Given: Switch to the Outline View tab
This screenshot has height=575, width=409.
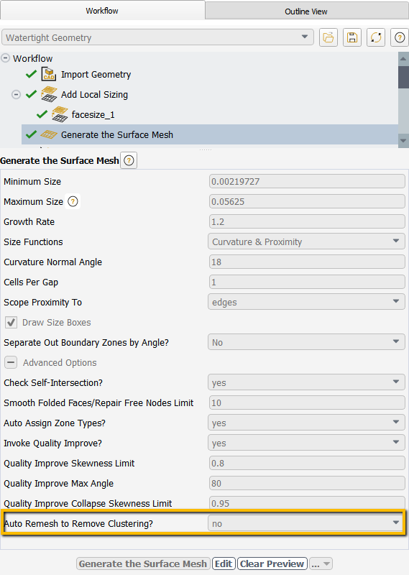Looking at the screenshot, I should 306,11.
